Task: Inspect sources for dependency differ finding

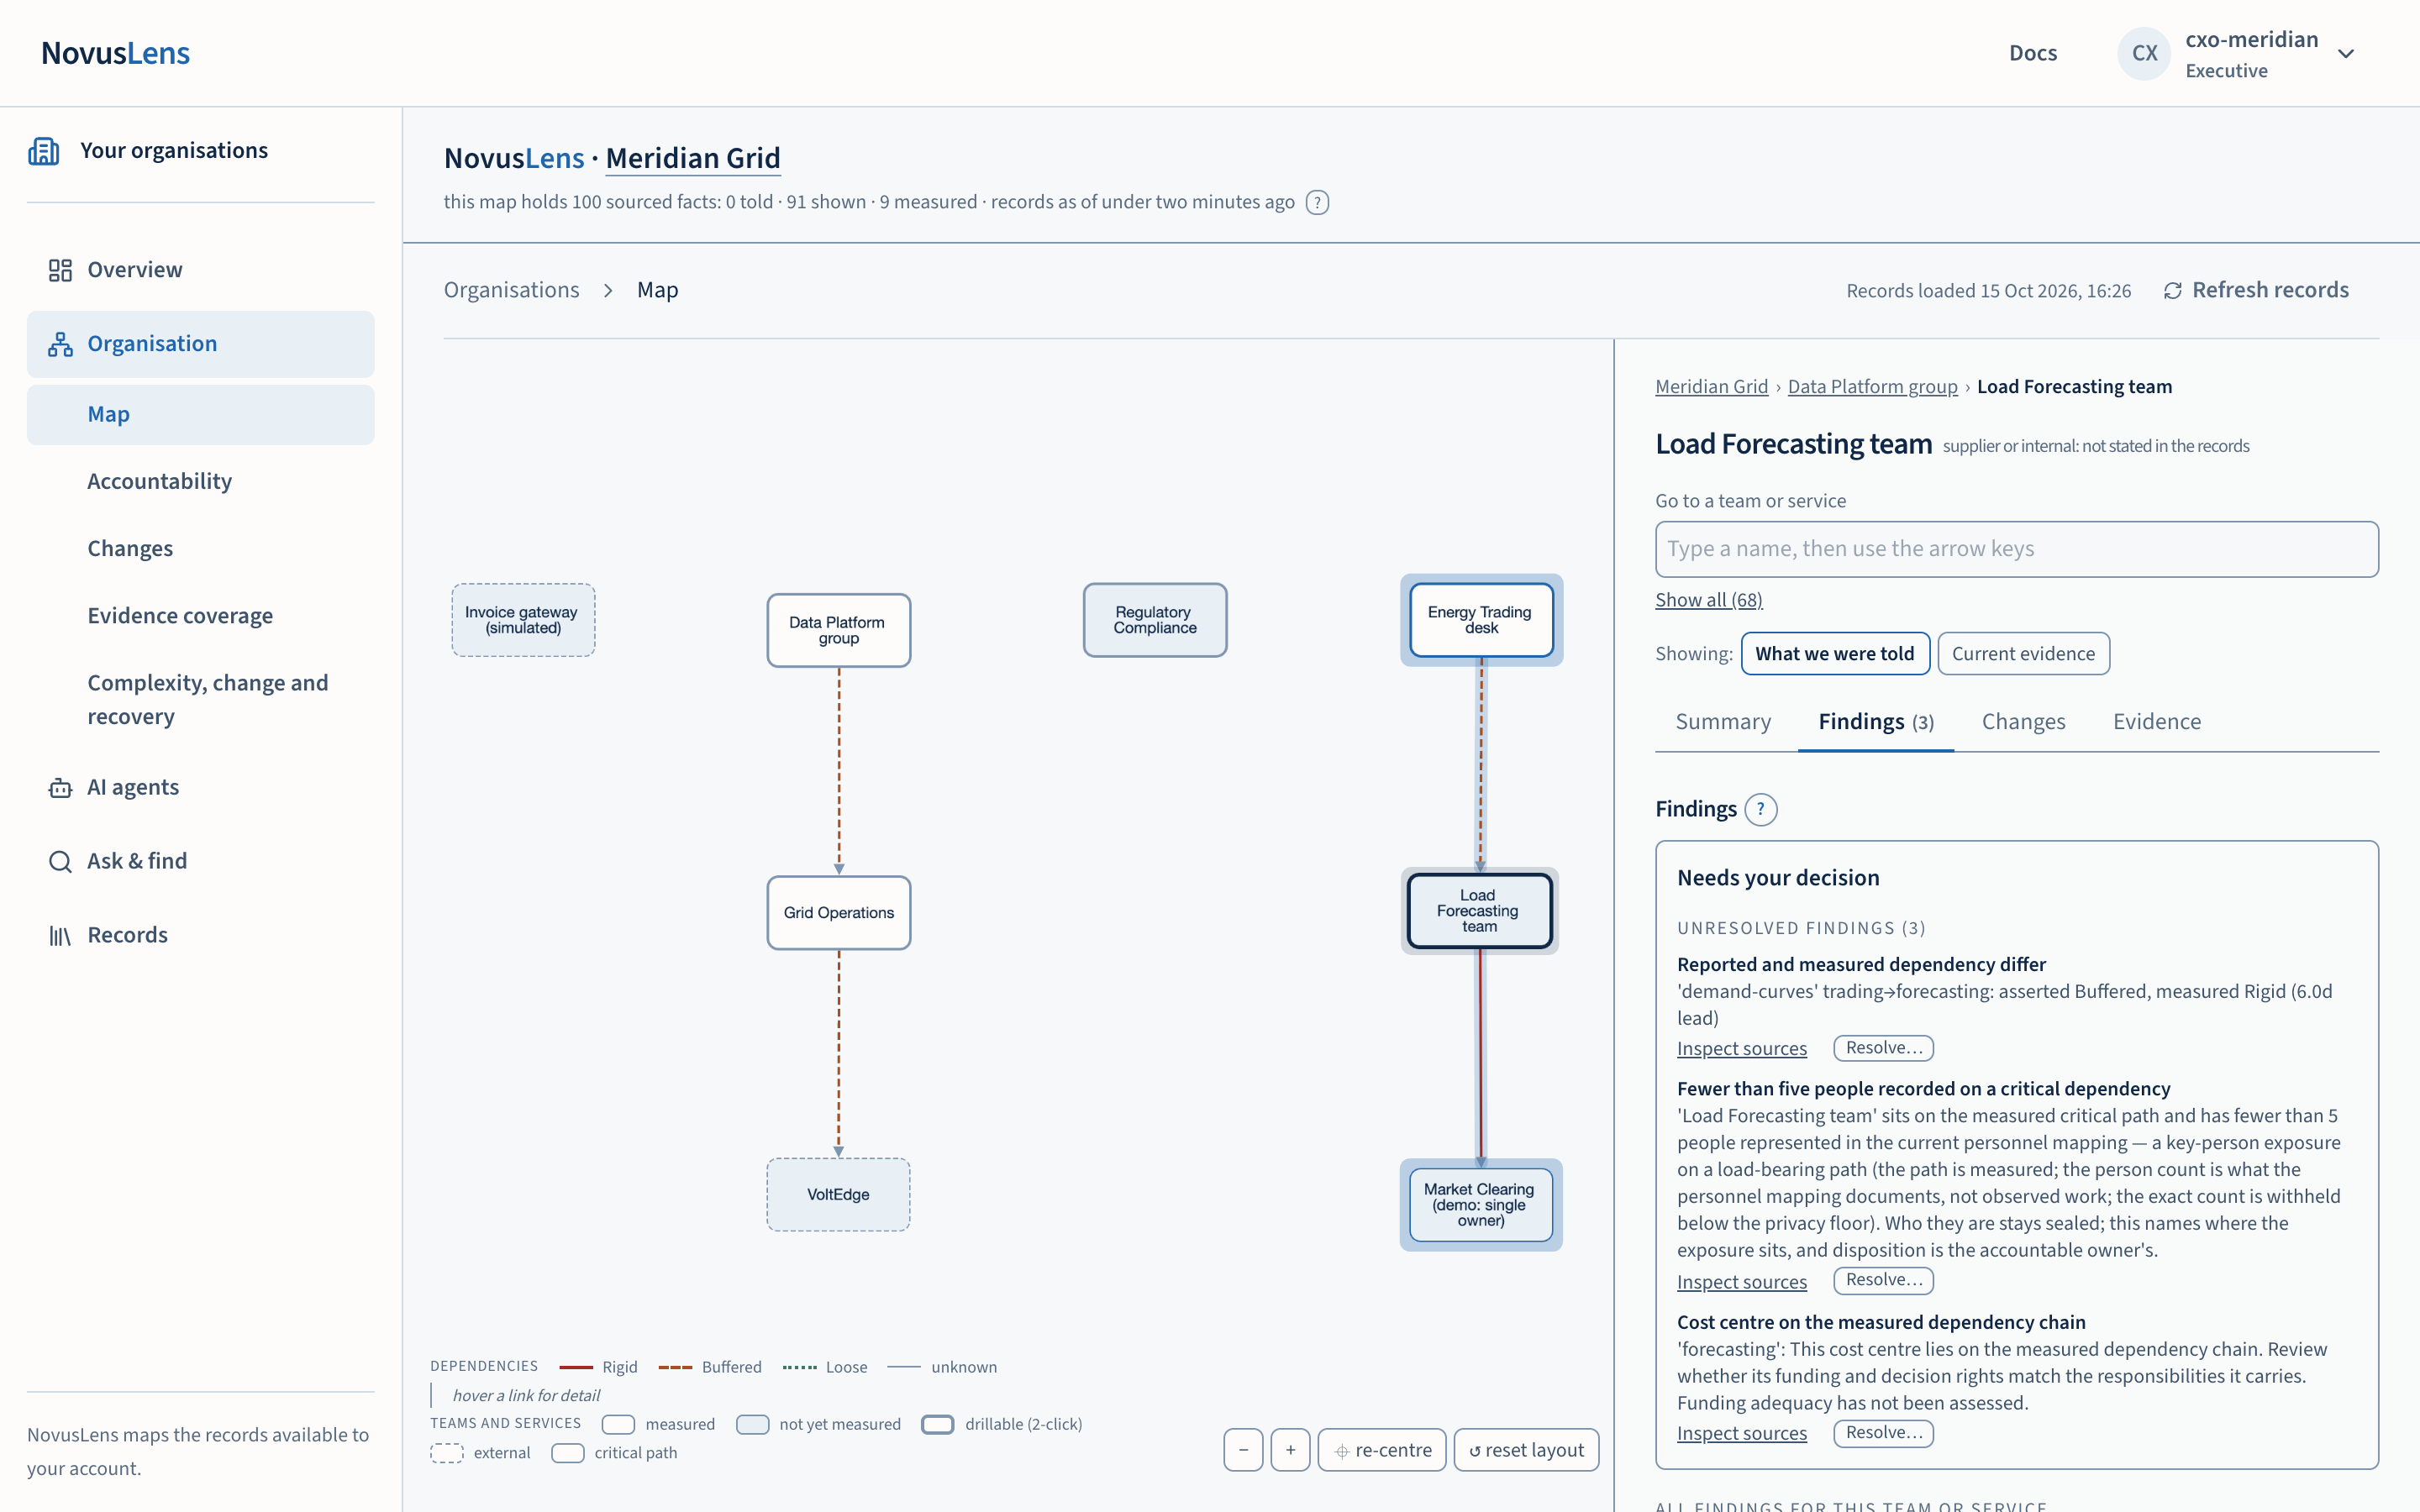Action: [x=1741, y=1049]
